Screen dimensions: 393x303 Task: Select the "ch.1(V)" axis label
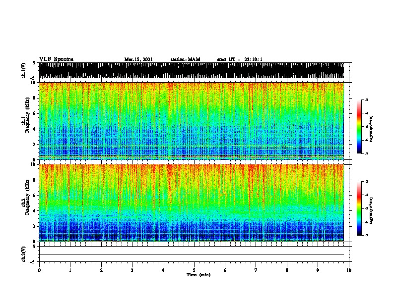[24, 70]
